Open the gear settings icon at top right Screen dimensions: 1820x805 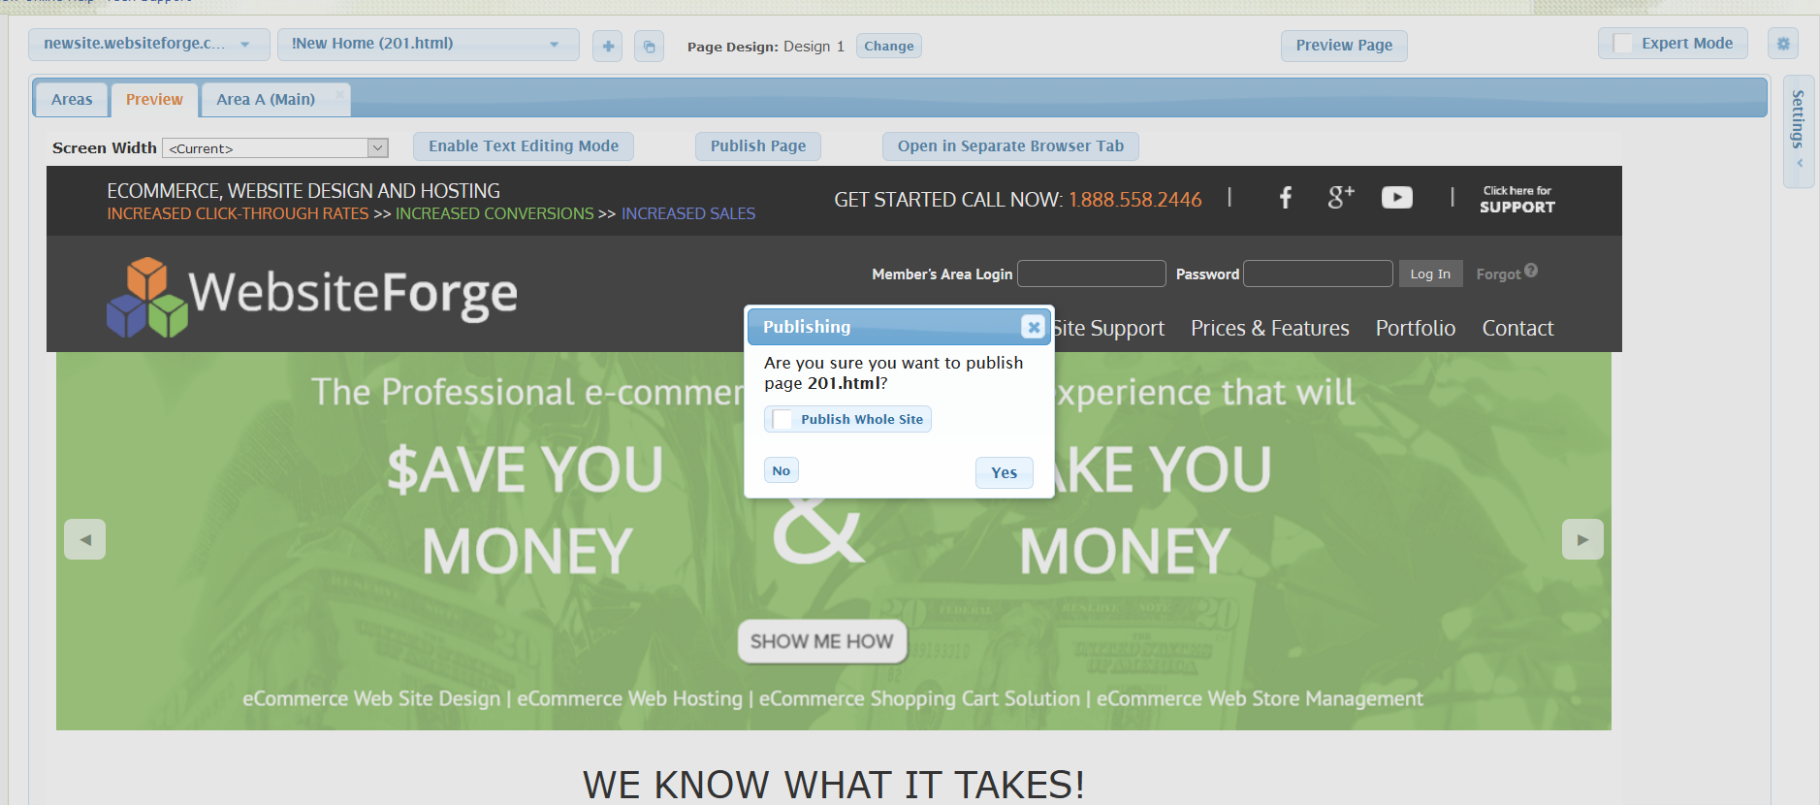click(1783, 44)
